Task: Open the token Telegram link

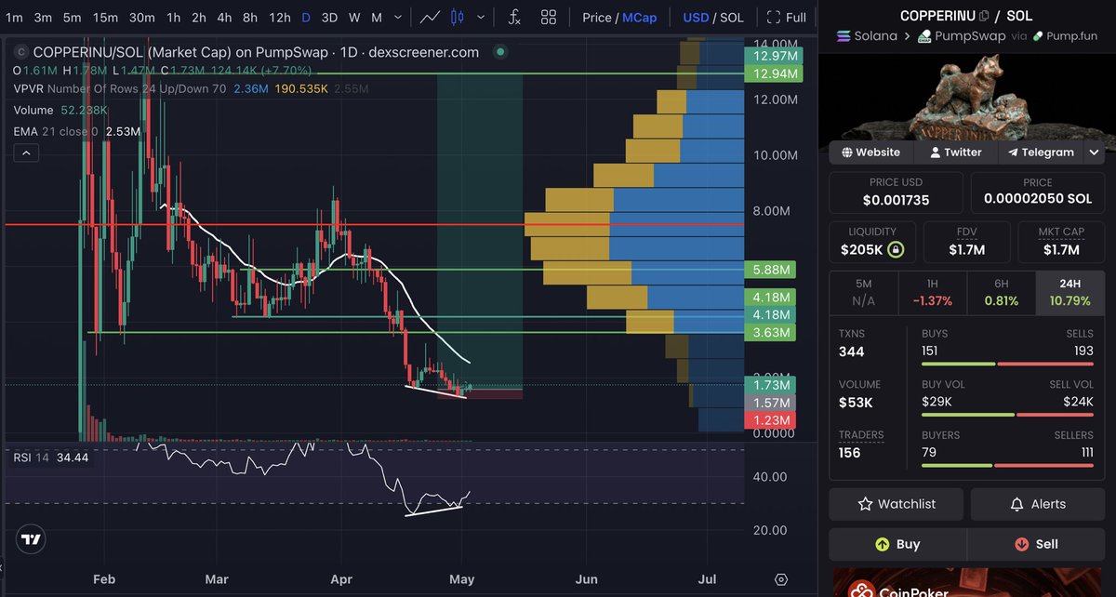Action: 1039,152
